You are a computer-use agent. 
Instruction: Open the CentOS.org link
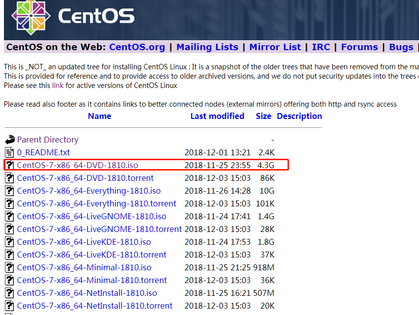pyautogui.click(x=137, y=47)
